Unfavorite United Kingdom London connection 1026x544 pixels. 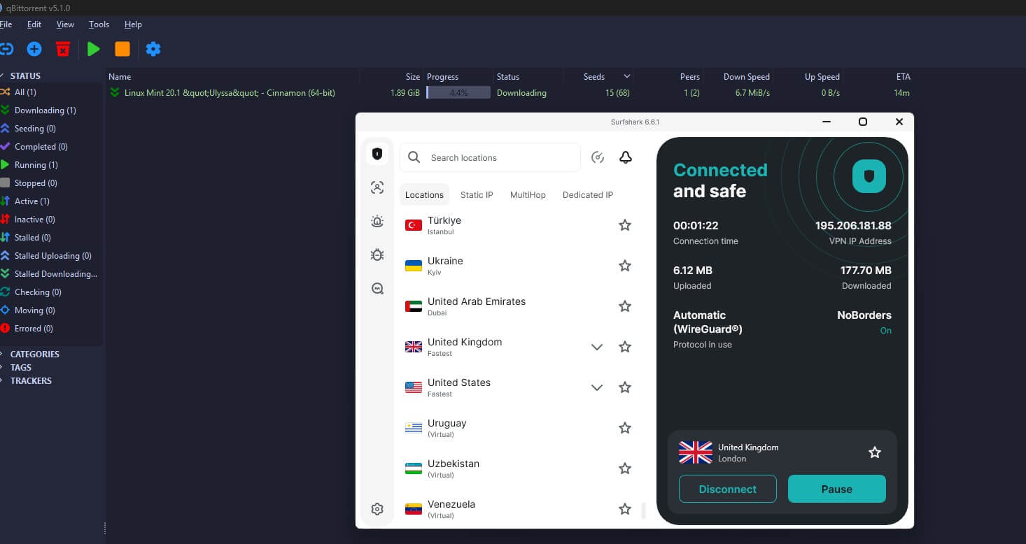[x=874, y=452]
